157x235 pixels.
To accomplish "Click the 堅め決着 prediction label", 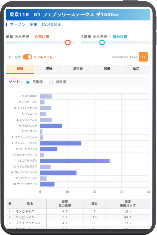I will [120, 37].
